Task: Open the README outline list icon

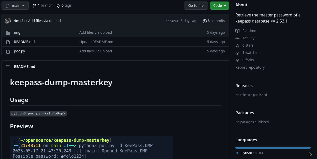Action: (8, 67)
